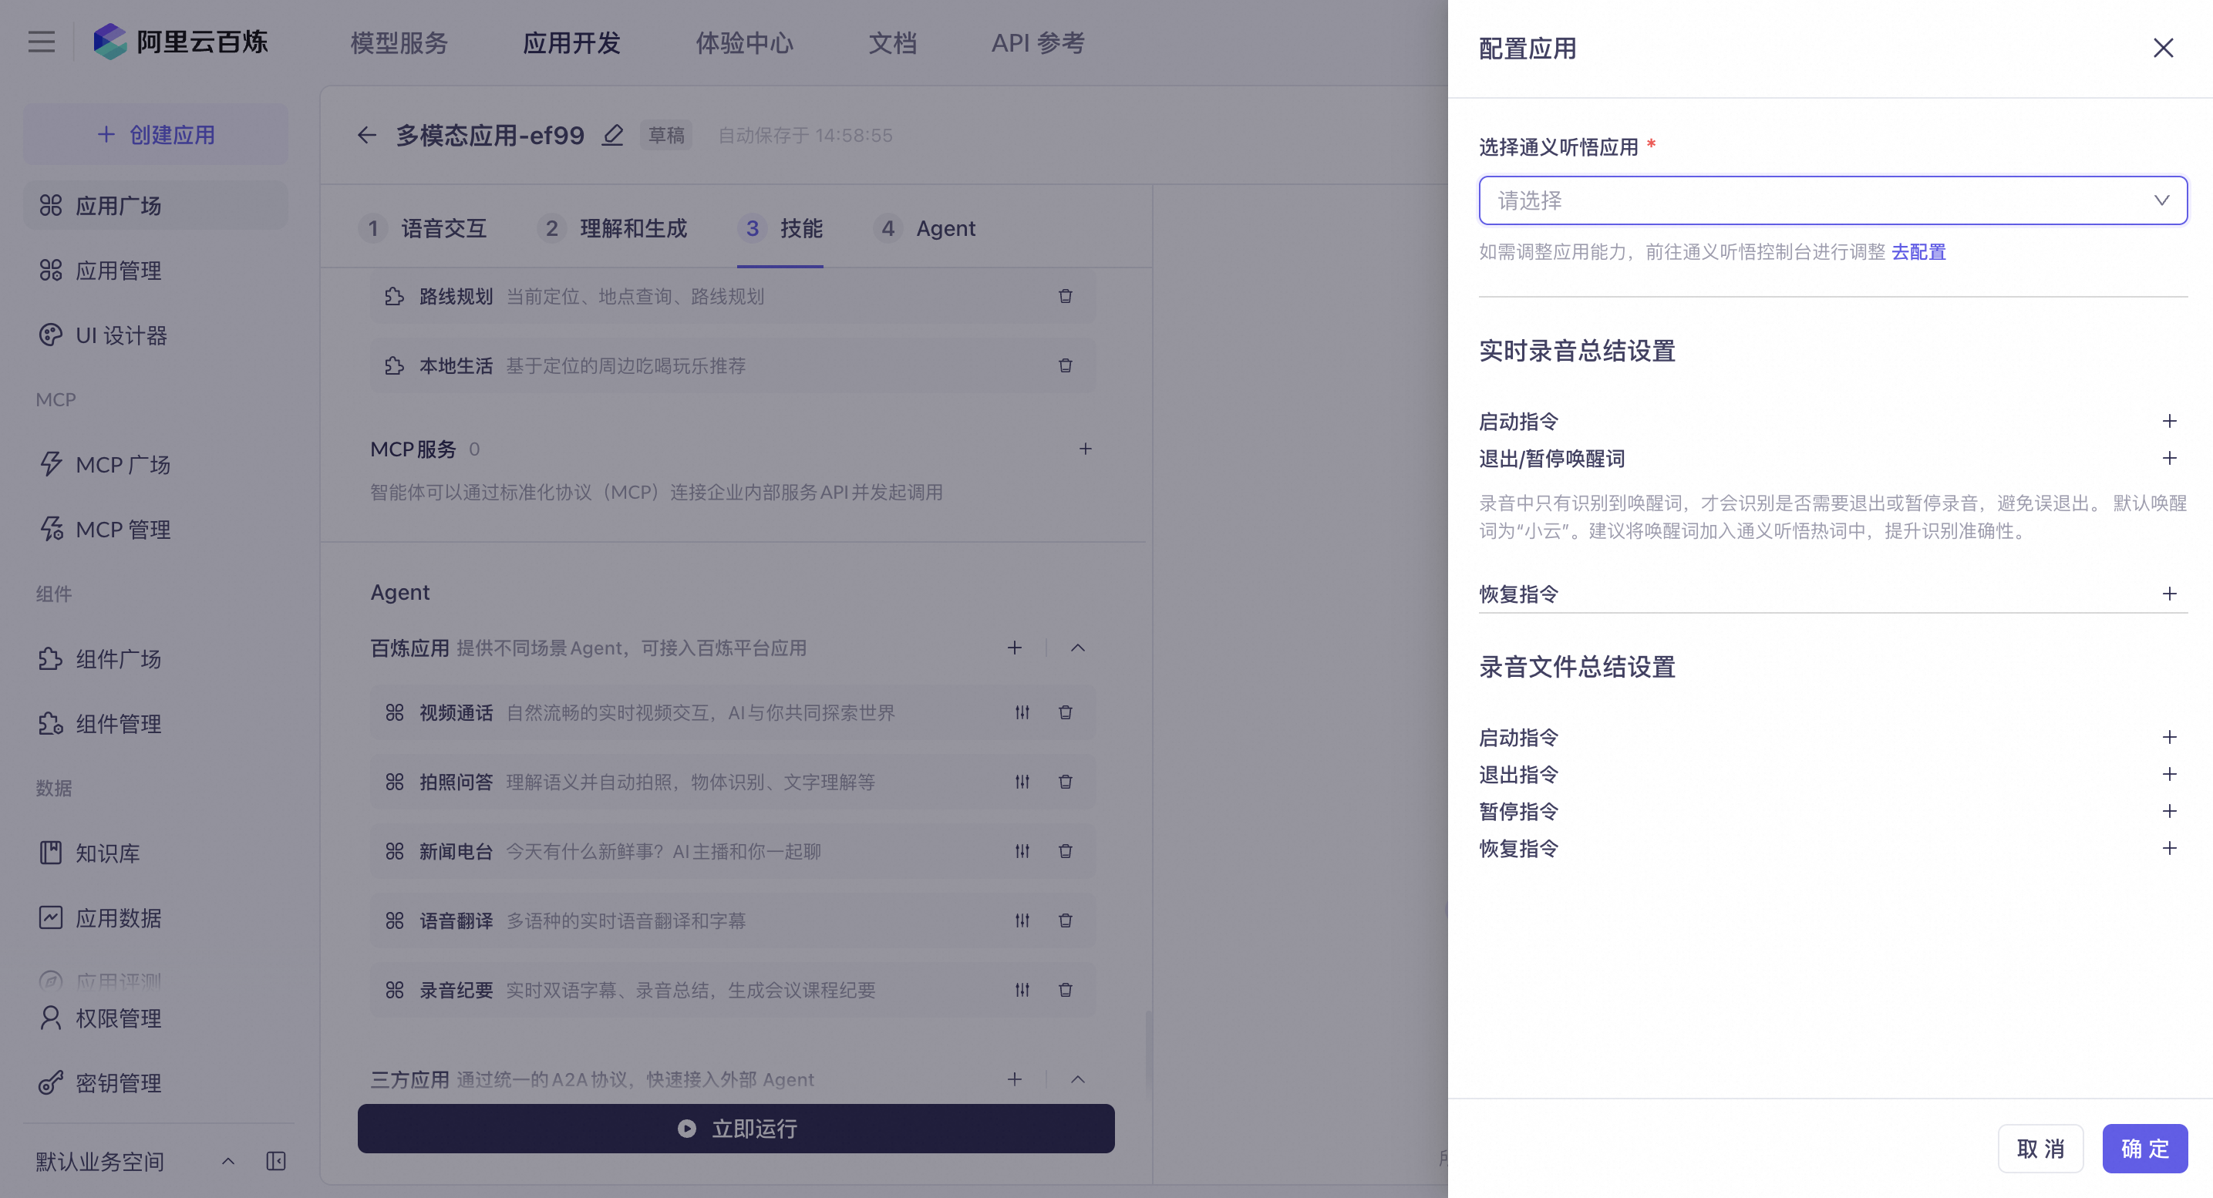Collapse the 百炼应用 section chevron
The width and height of the screenshot is (2213, 1198).
coord(1077,648)
